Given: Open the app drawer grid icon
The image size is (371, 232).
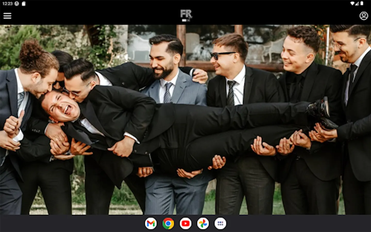Looking at the screenshot, I should [220, 223].
